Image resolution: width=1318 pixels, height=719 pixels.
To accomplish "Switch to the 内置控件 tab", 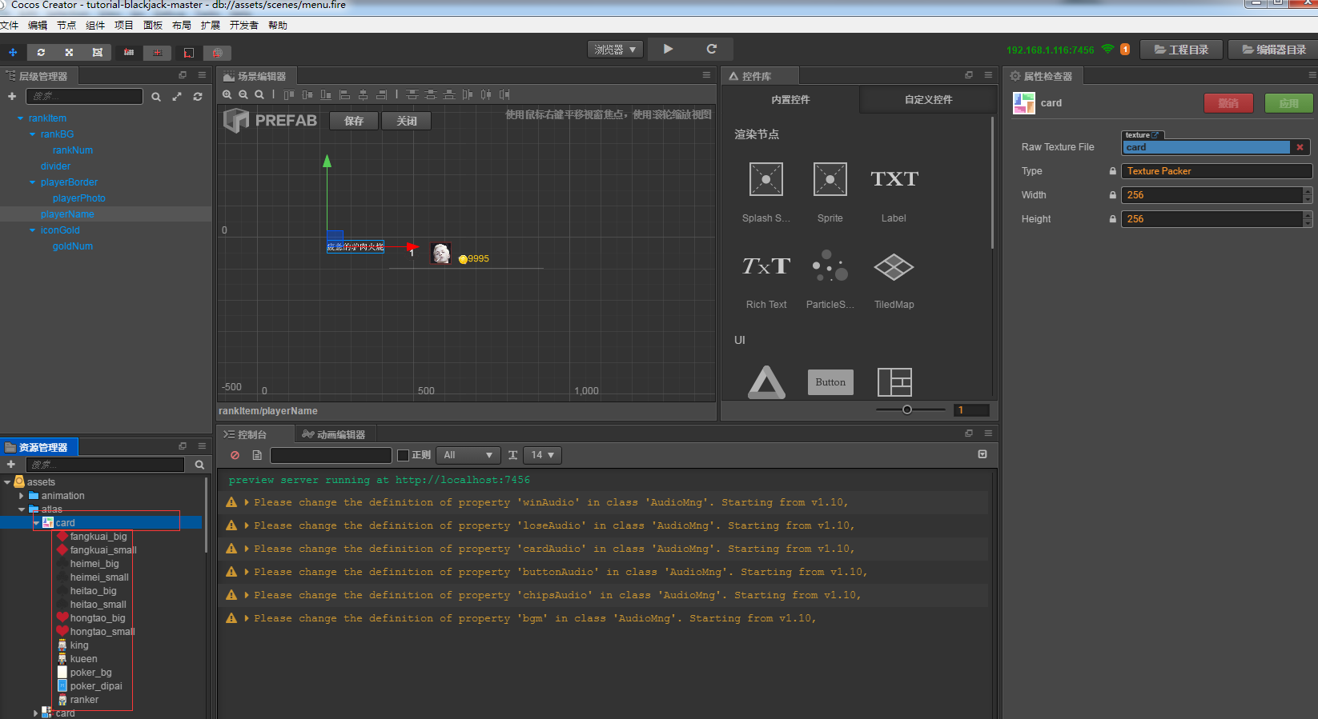I will (790, 100).
